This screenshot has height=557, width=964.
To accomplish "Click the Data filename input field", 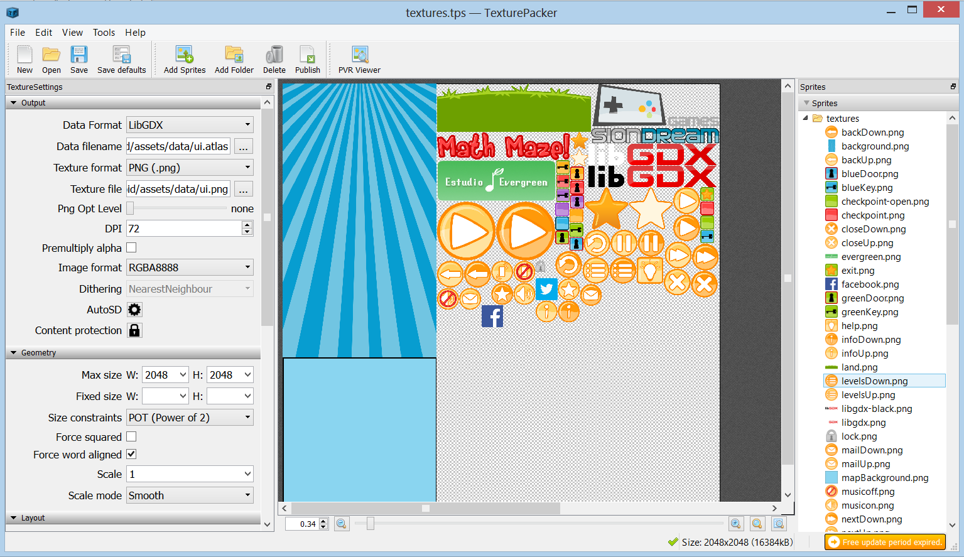I will pos(178,146).
